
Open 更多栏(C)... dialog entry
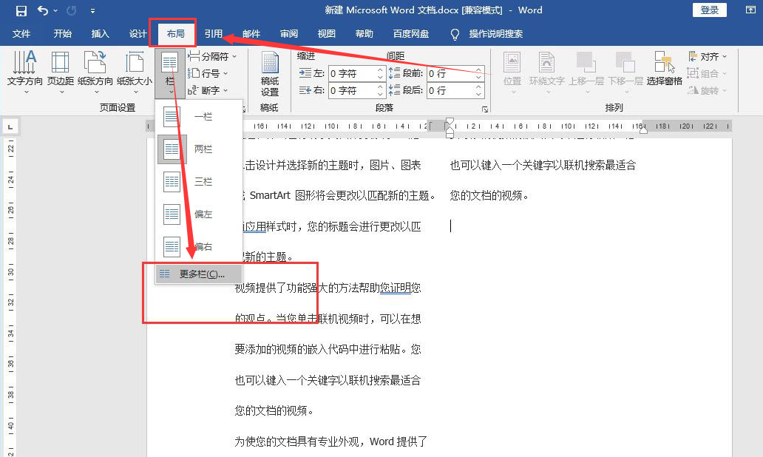(x=198, y=274)
